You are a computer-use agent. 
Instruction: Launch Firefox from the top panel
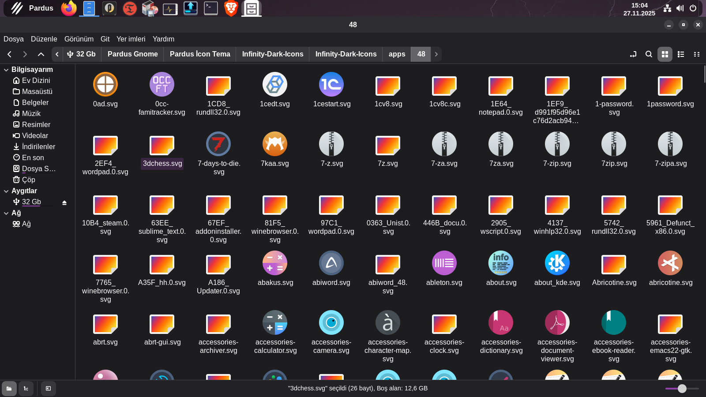[68, 8]
